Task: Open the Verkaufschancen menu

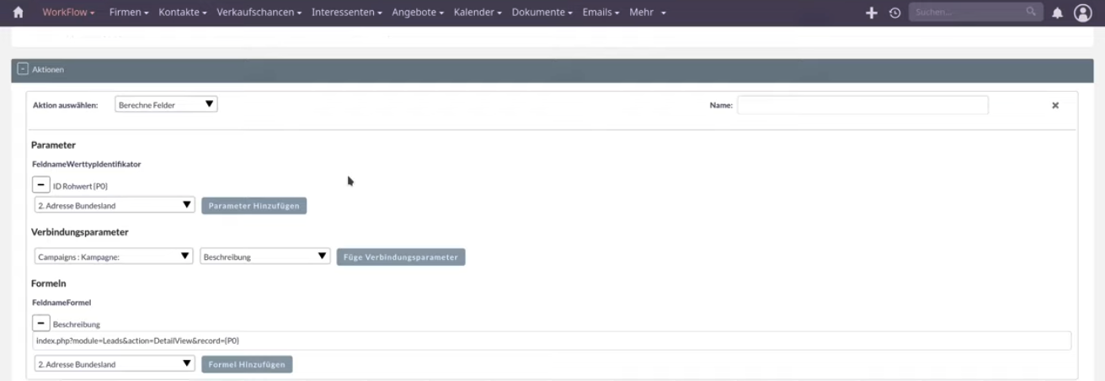Action: (x=259, y=13)
